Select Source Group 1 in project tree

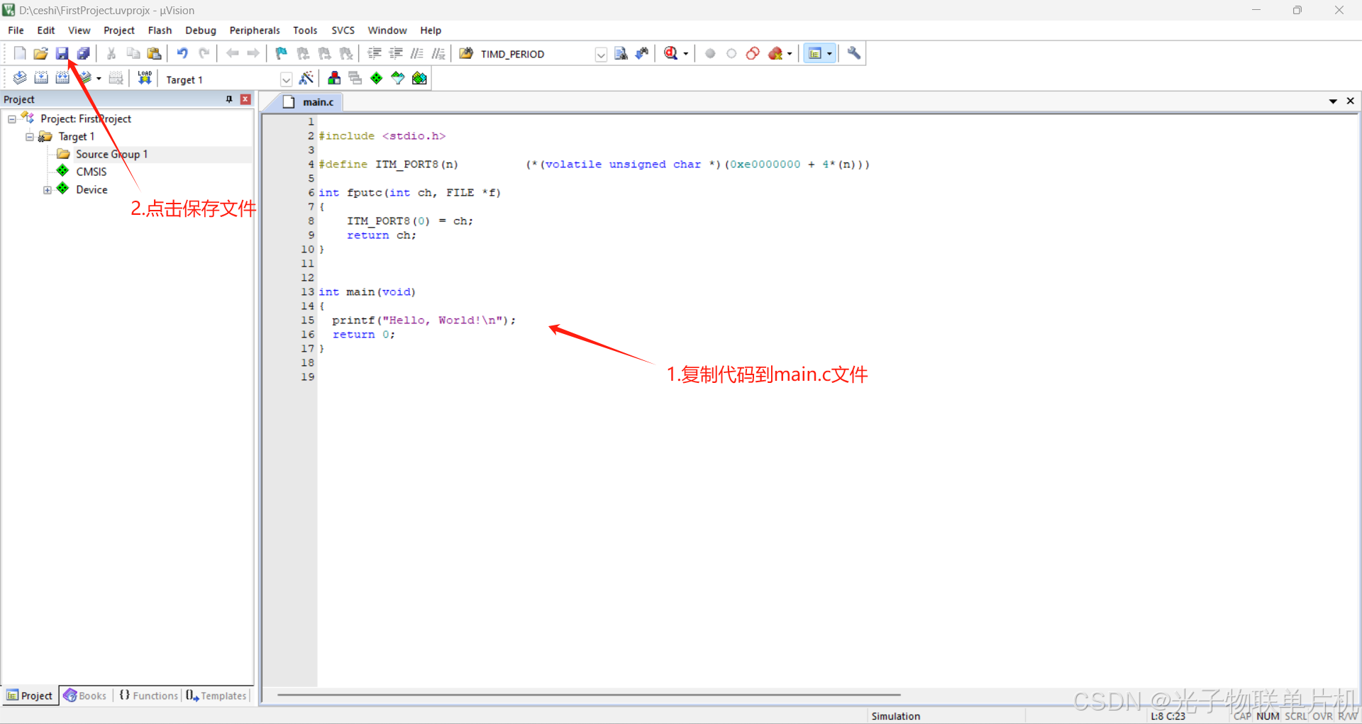click(x=111, y=155)
